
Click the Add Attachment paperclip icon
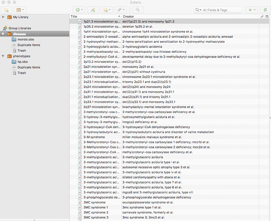(x=120, y=10)
